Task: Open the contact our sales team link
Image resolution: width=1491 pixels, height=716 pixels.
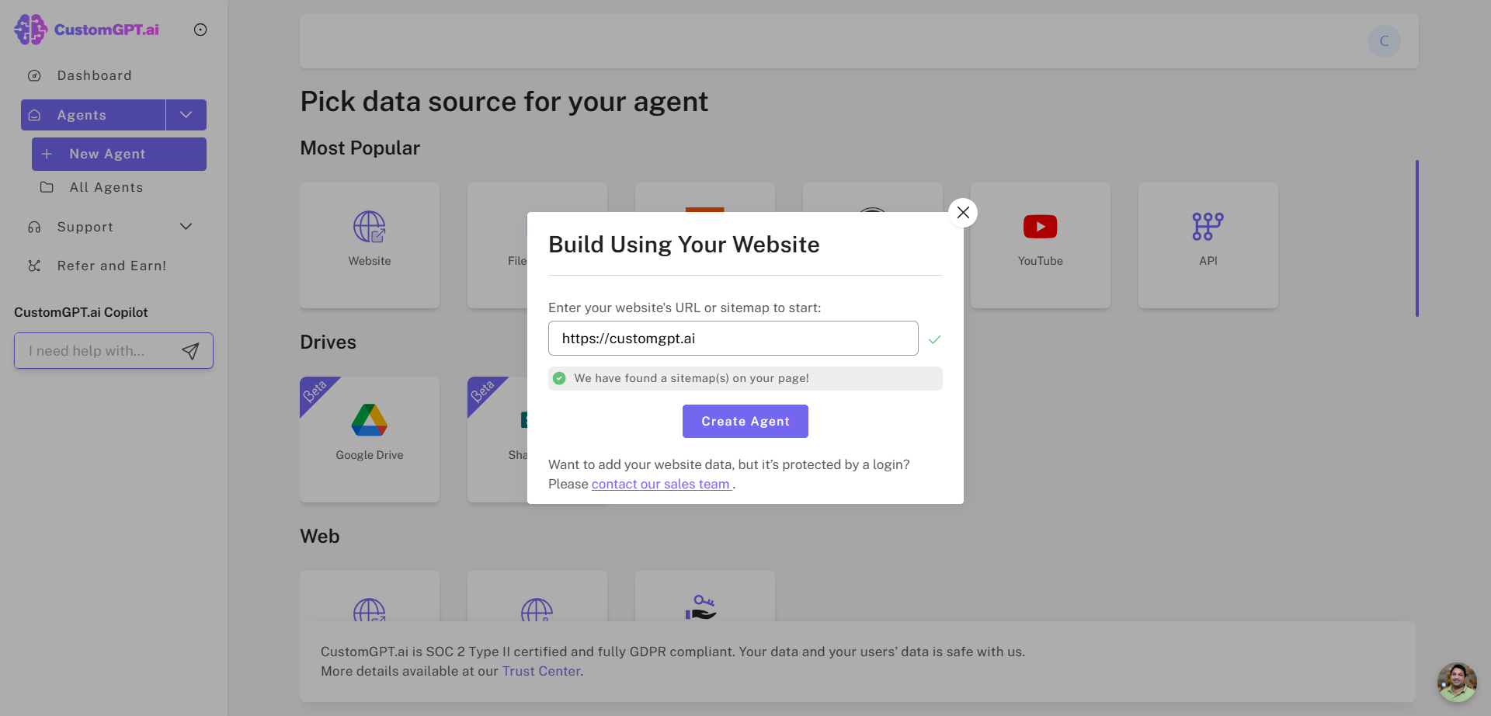Action: pos(662,484)
